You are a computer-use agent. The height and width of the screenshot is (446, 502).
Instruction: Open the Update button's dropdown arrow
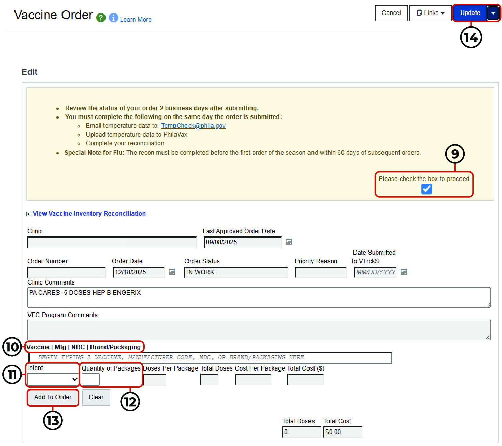coord(493,13)
